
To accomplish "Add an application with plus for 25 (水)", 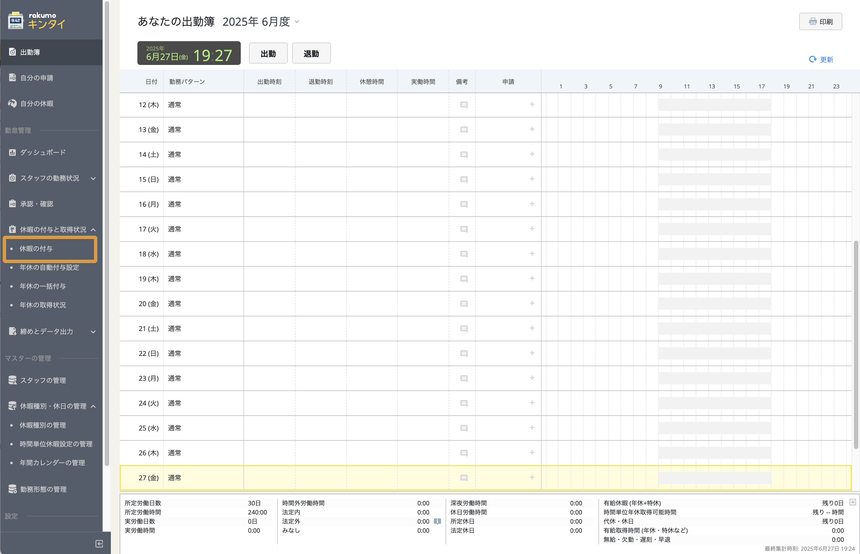I will [532, 427].
